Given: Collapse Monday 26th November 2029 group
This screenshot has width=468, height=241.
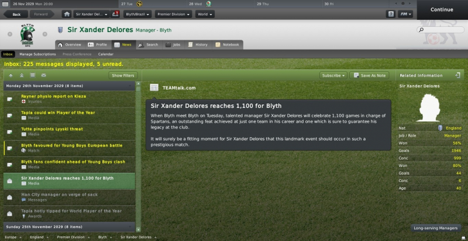Looking at the screenshot, I should click(69, 86).
